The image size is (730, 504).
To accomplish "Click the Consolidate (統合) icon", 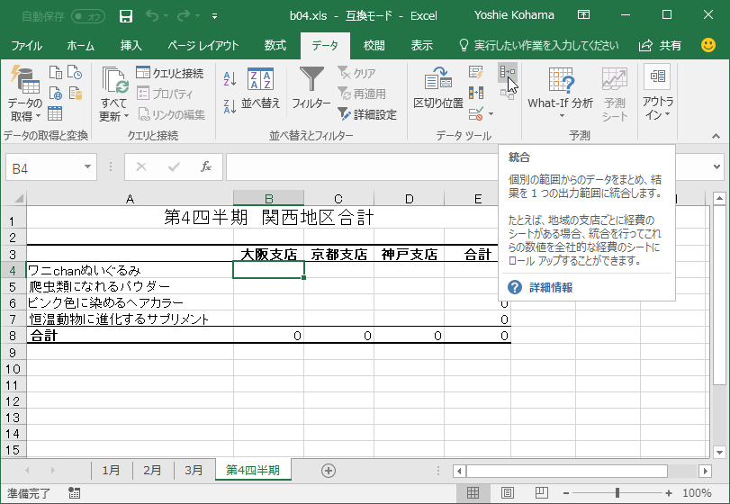I will (508, 72).
